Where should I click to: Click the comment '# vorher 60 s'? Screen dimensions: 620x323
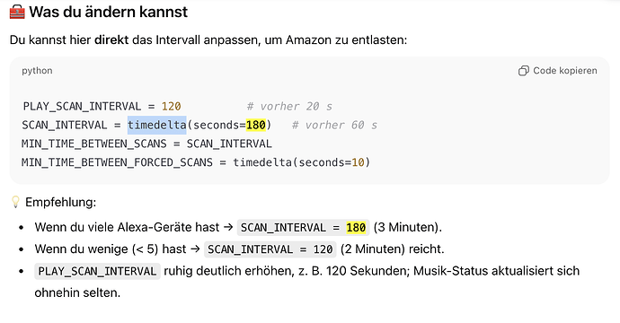pos(334,126)
